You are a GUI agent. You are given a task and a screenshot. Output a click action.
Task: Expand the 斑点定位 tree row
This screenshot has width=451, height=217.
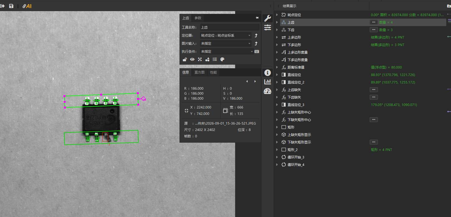(277, 15)
